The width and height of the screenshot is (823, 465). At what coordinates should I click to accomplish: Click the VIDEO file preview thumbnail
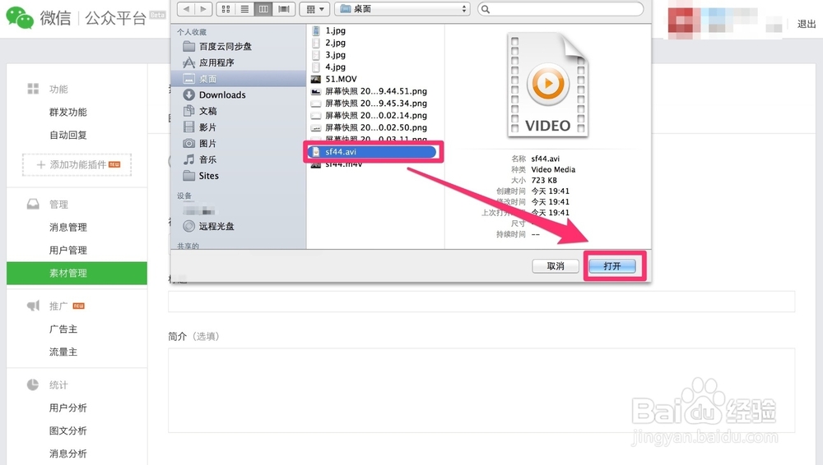[547, 85]
